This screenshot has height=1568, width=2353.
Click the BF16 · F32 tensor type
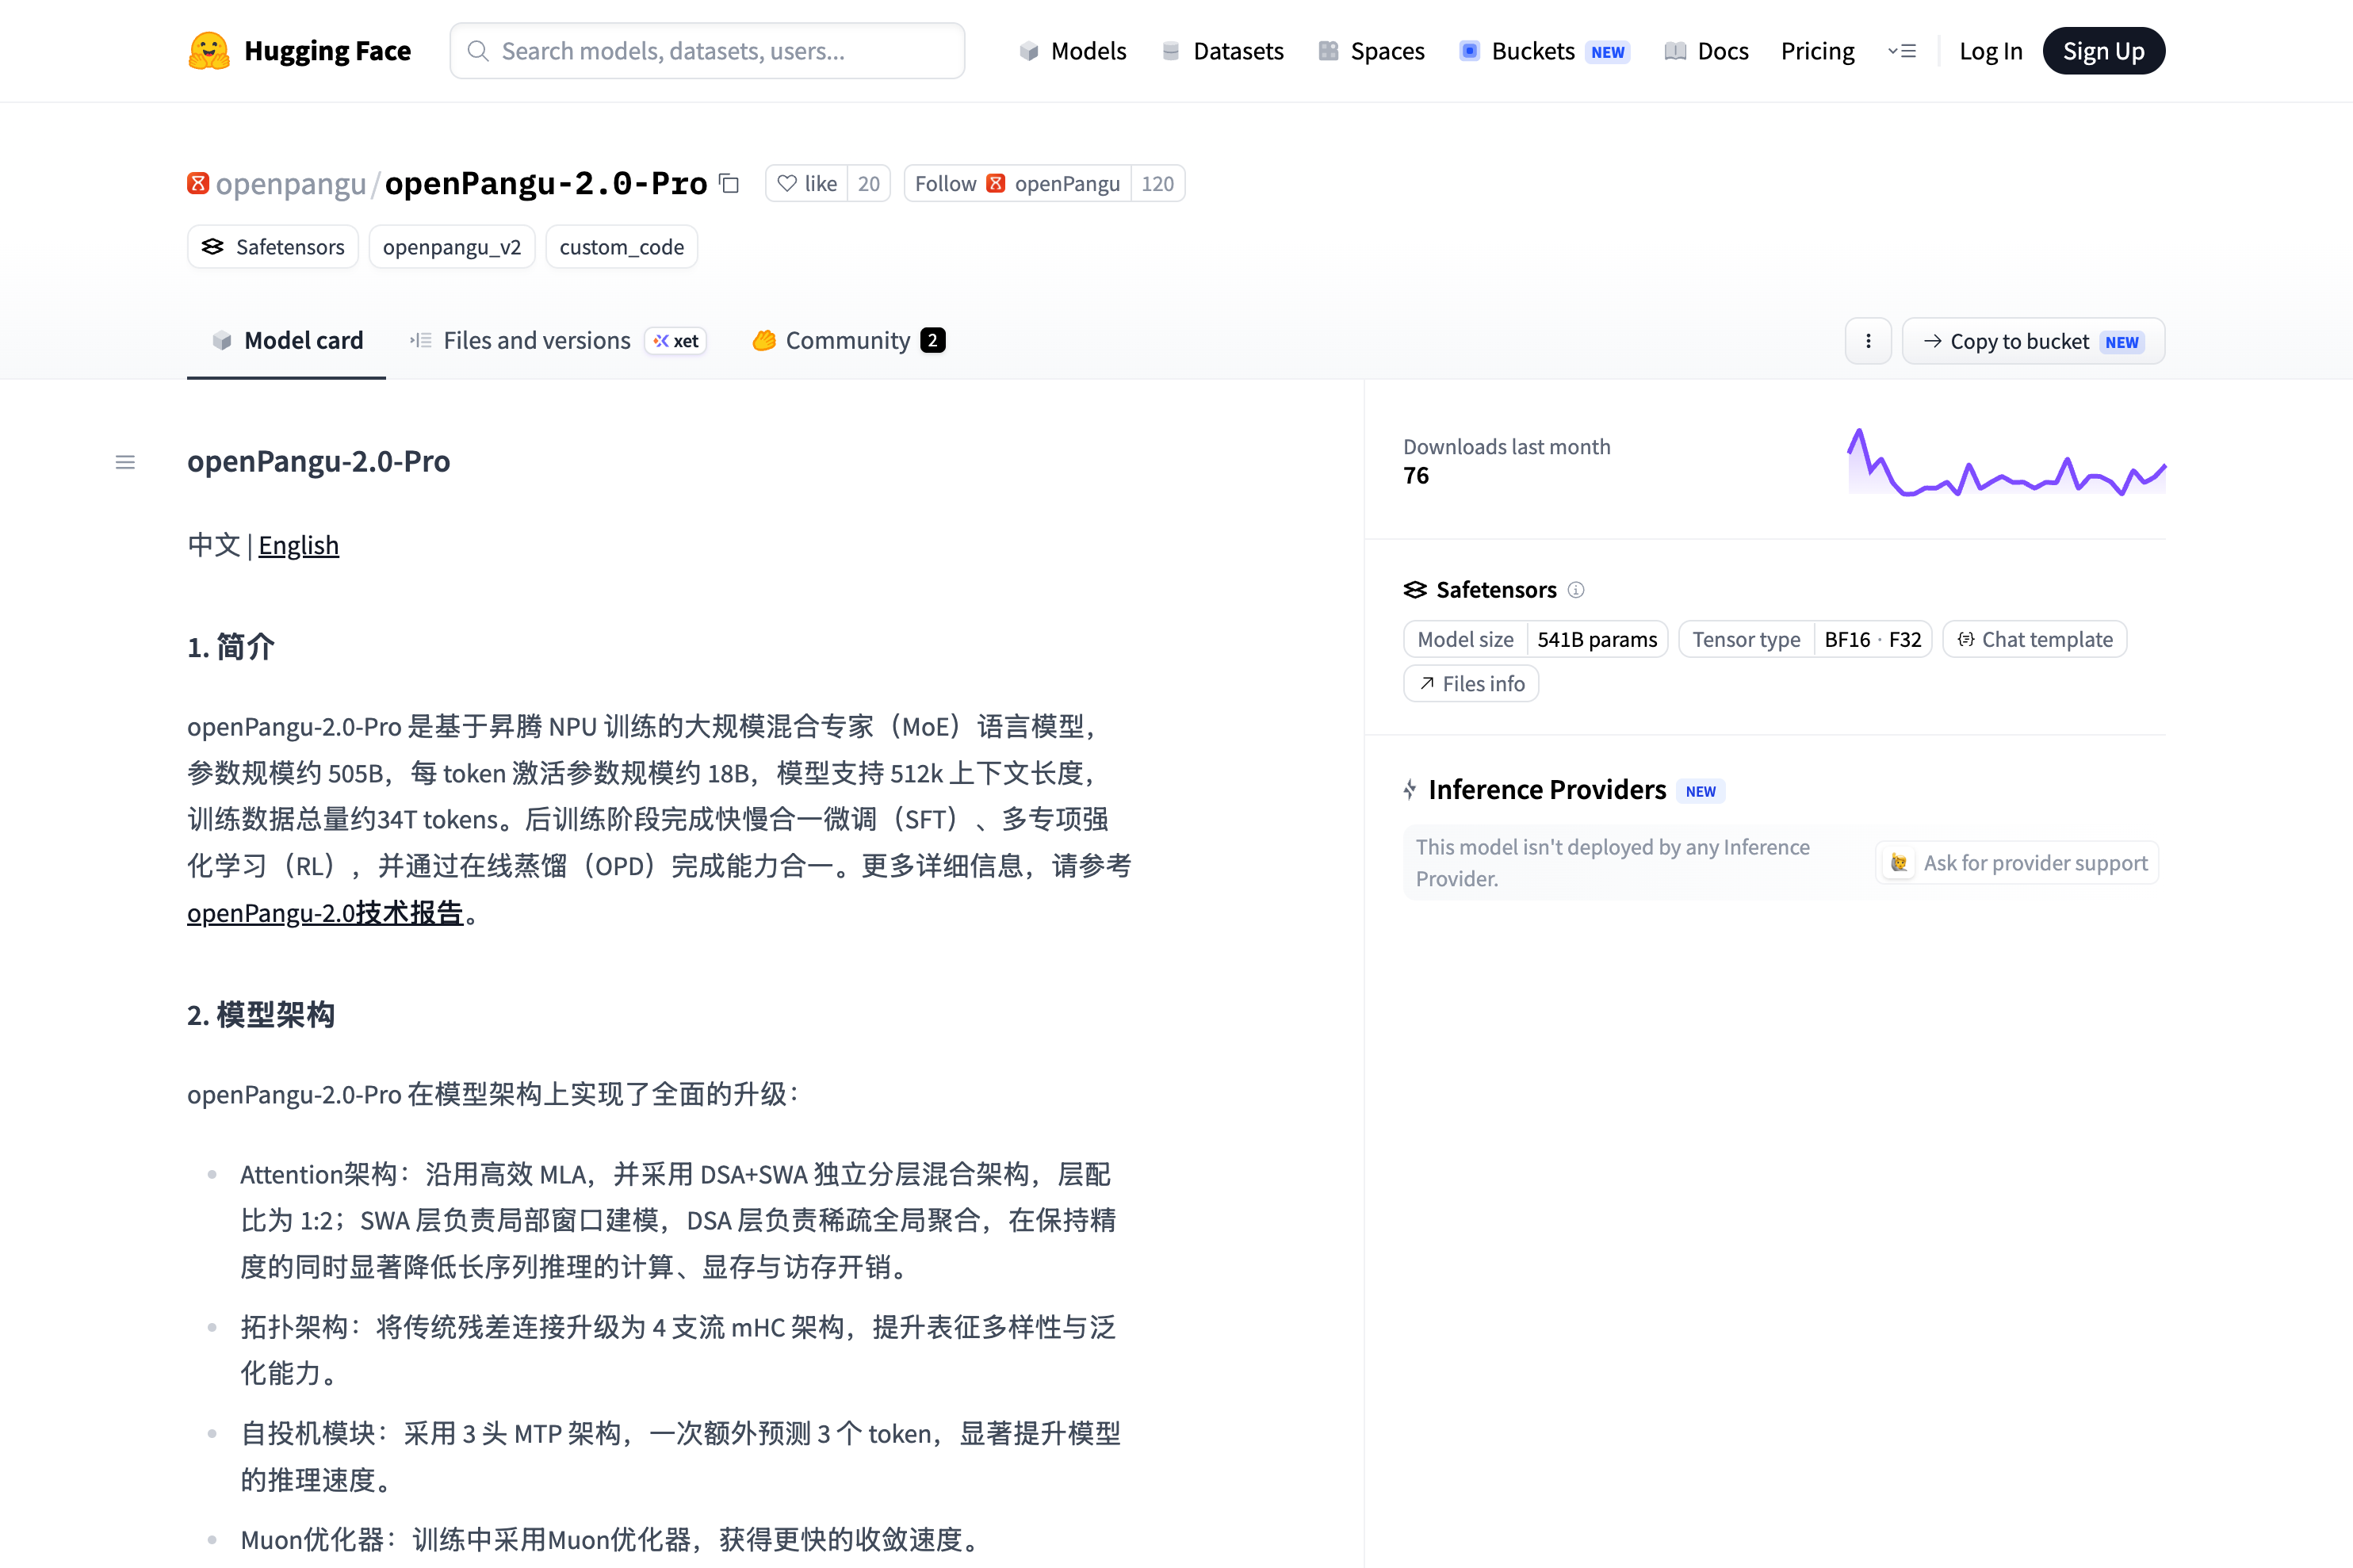click(1873, 640)
